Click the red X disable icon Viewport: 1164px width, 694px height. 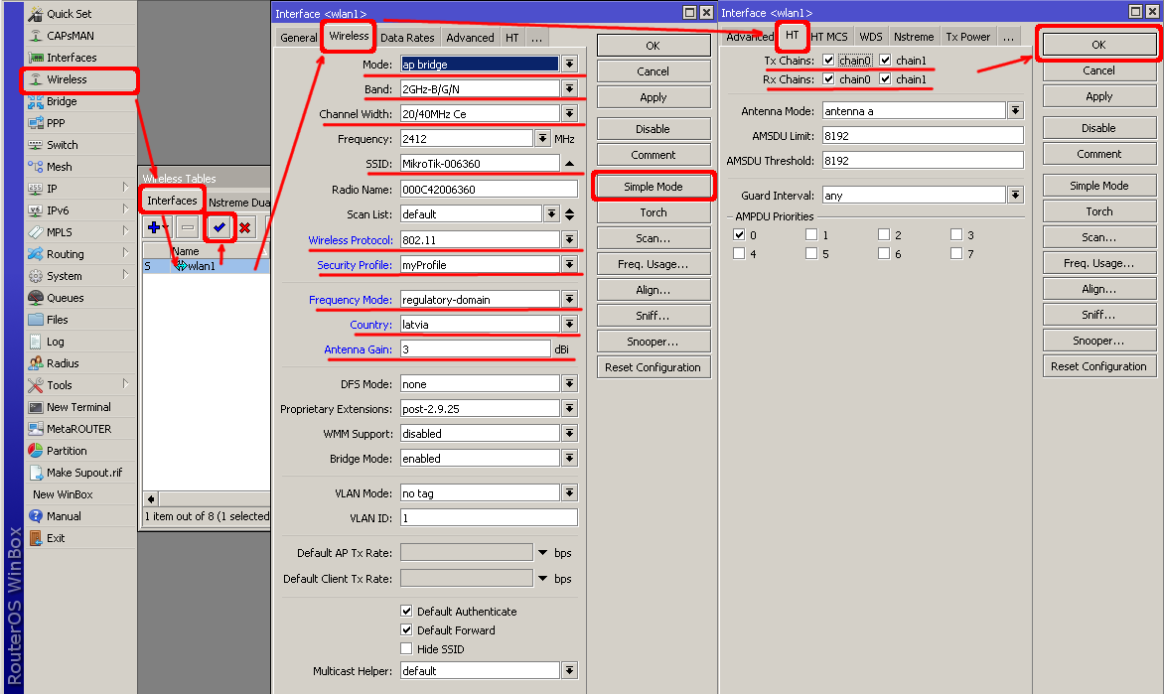(x=244, y=227)
